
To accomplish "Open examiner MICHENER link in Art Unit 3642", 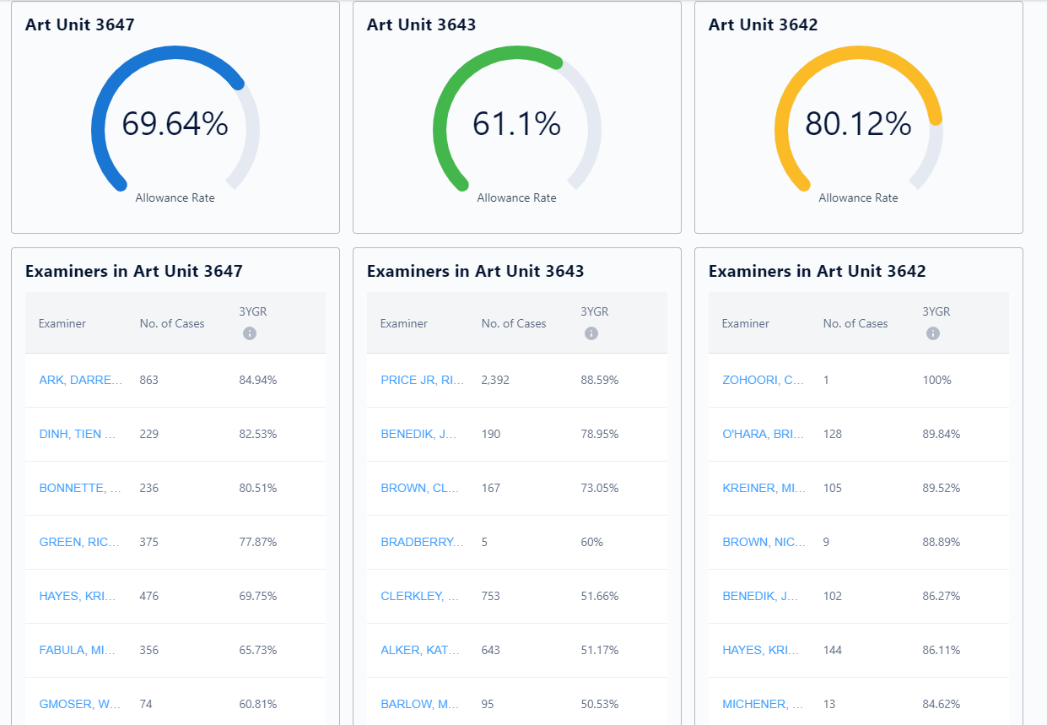I will click(763, 704).
